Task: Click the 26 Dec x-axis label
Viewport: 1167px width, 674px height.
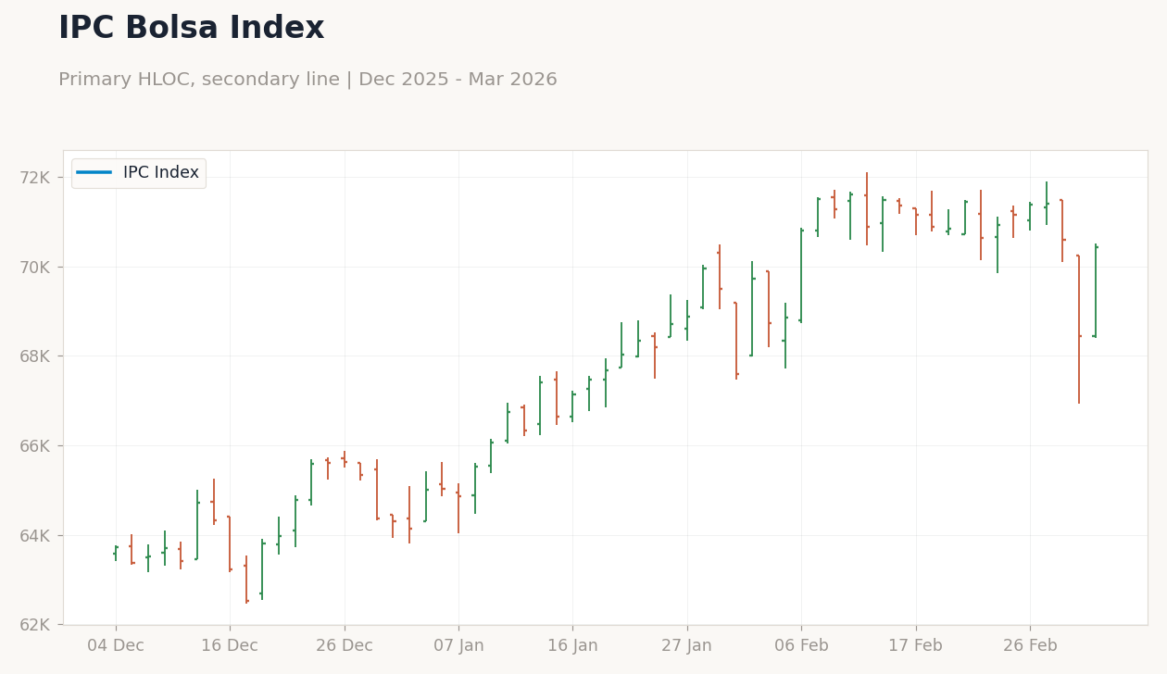Action: pyautogui.click(x=345, y=646)
